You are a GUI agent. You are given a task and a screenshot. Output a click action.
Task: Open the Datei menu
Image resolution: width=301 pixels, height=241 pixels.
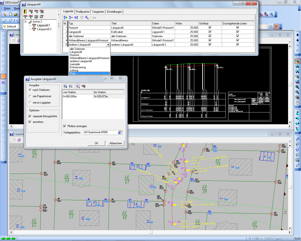pyautogui.click(x=7, y=8)
